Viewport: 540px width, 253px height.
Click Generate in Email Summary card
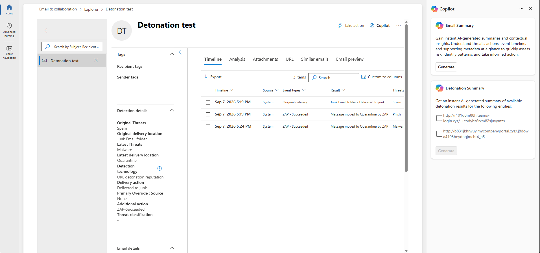pyautogui.click(x=446, y=67)
